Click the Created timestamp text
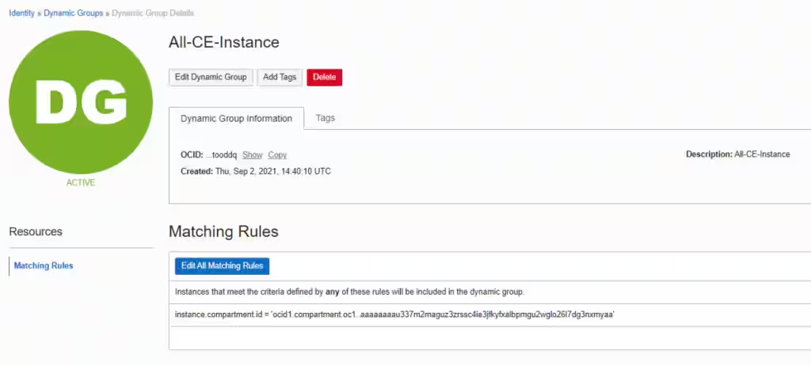 [x=255, y=171]
